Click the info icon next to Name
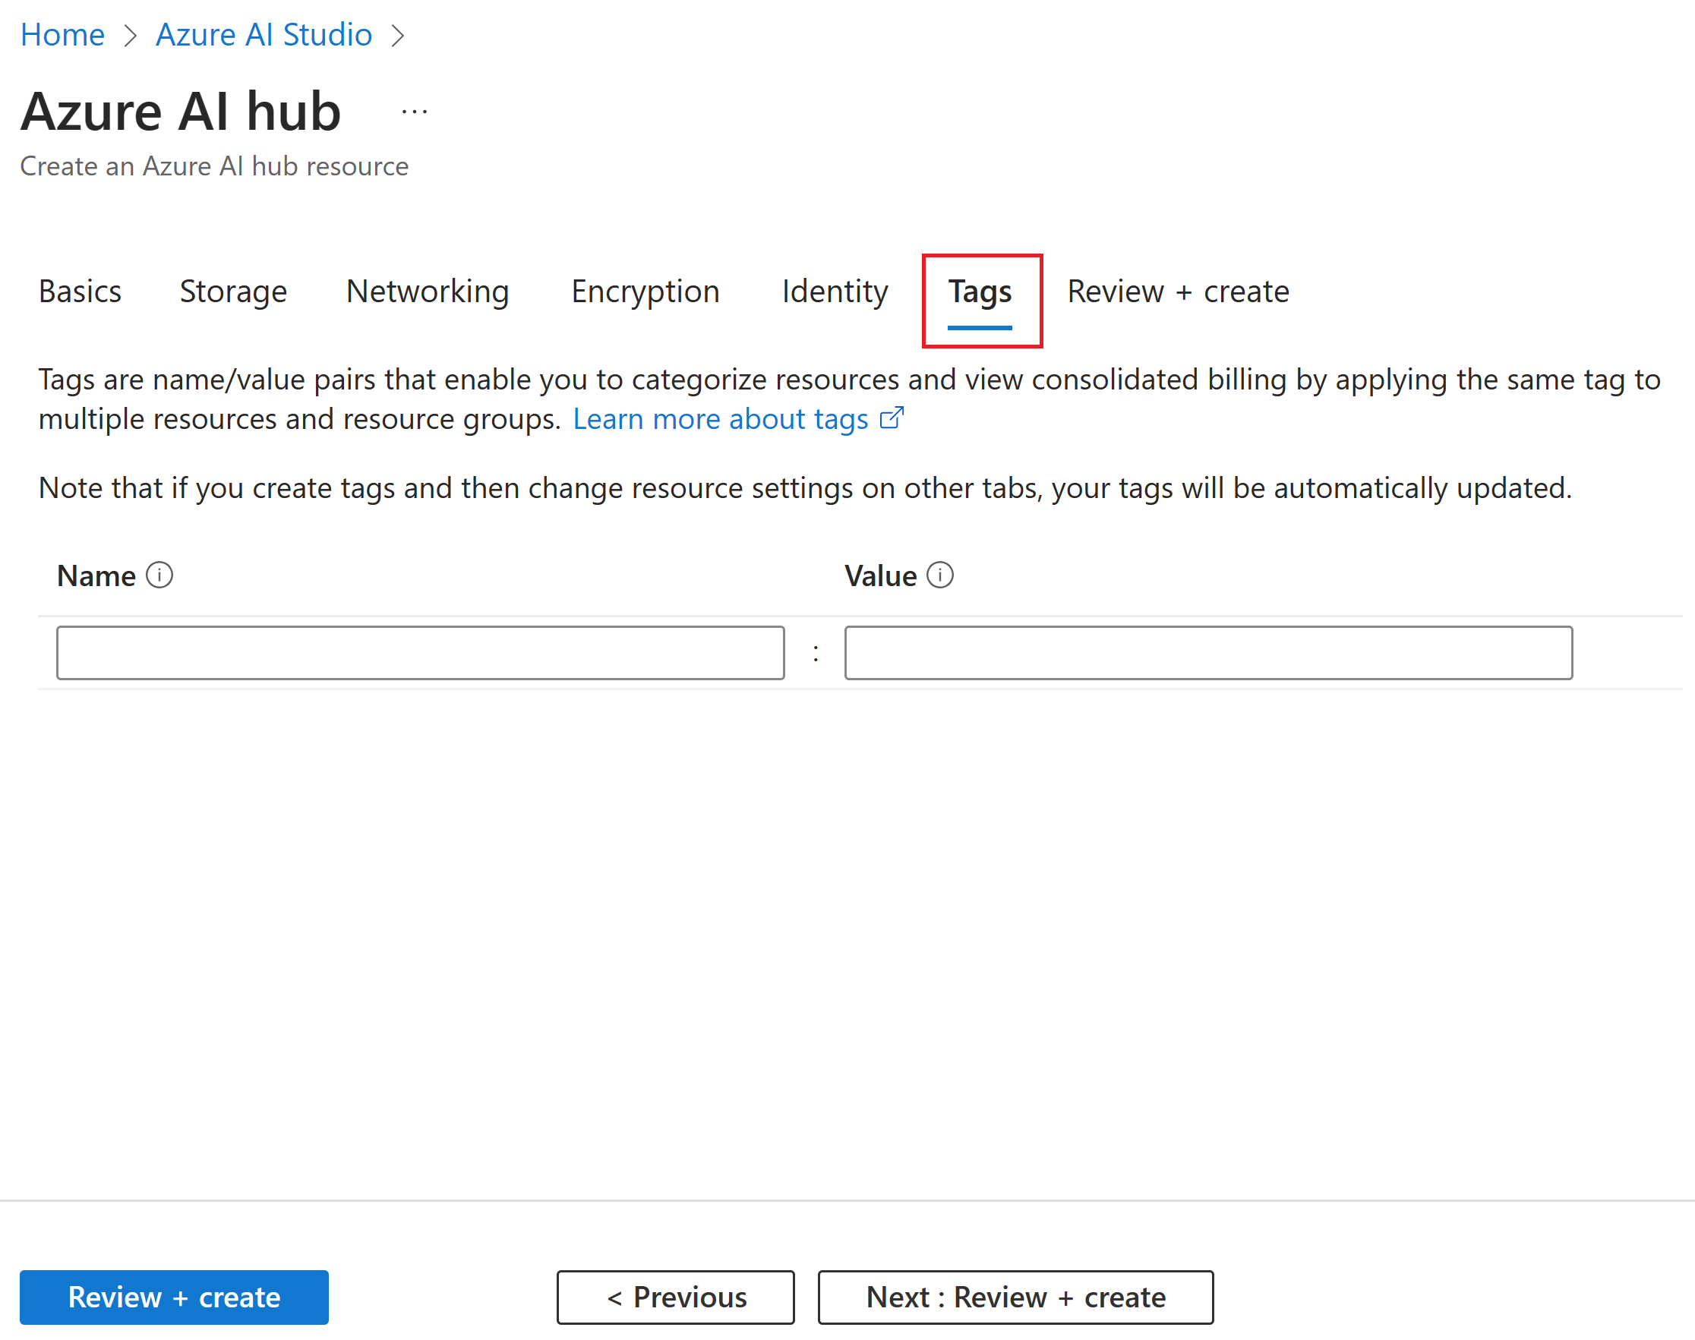 click(161, 575)
